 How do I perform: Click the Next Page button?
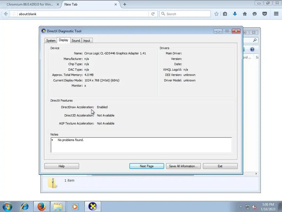click(x=147, y=166)
